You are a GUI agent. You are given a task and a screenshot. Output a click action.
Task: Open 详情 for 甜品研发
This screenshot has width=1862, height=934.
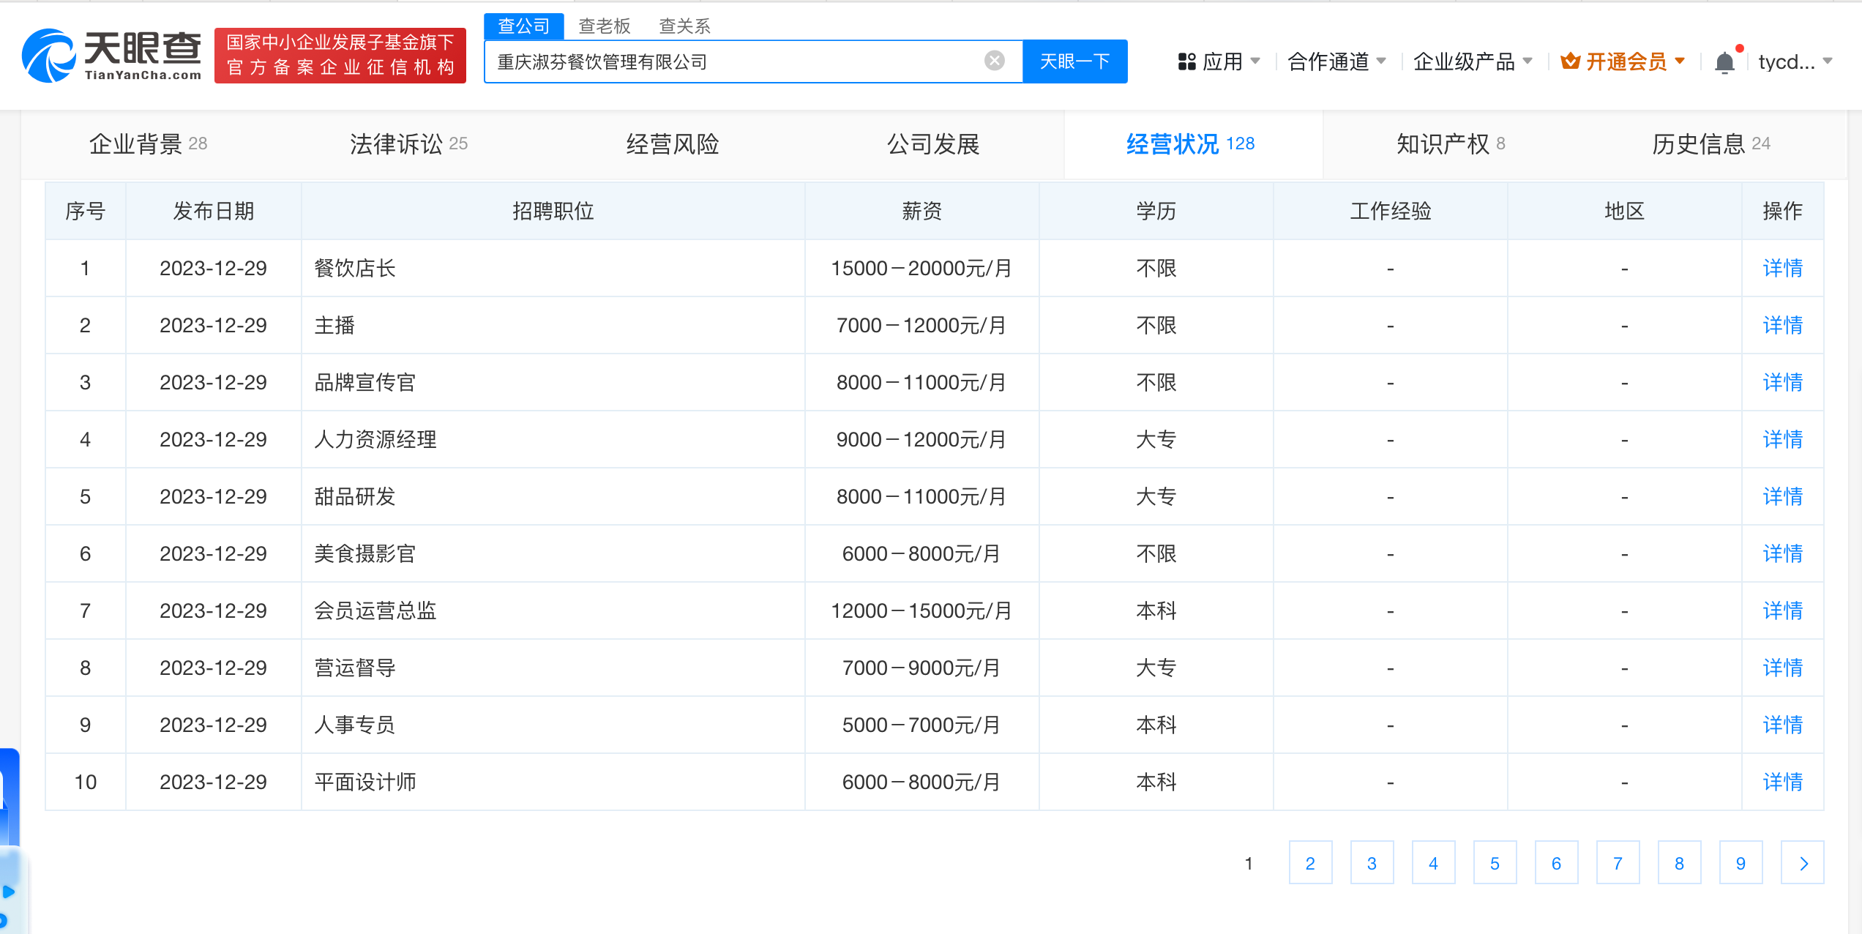click(x=1783, y=497)
